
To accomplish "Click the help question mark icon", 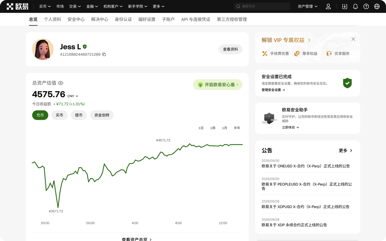I will point(366,6).
